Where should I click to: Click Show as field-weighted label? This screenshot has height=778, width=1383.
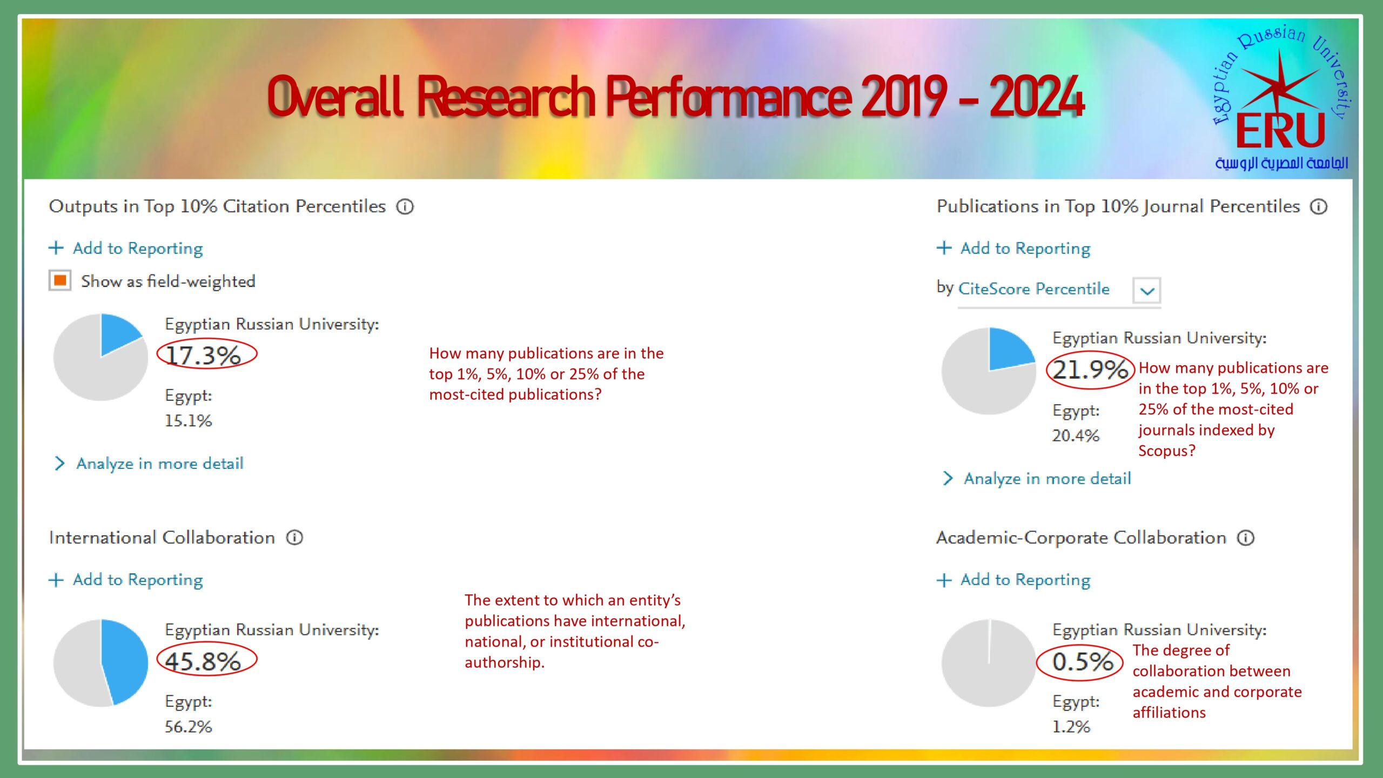168,281
